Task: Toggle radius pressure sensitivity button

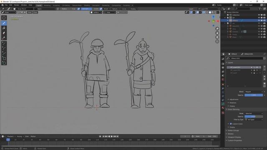Action: pos(78,9)
